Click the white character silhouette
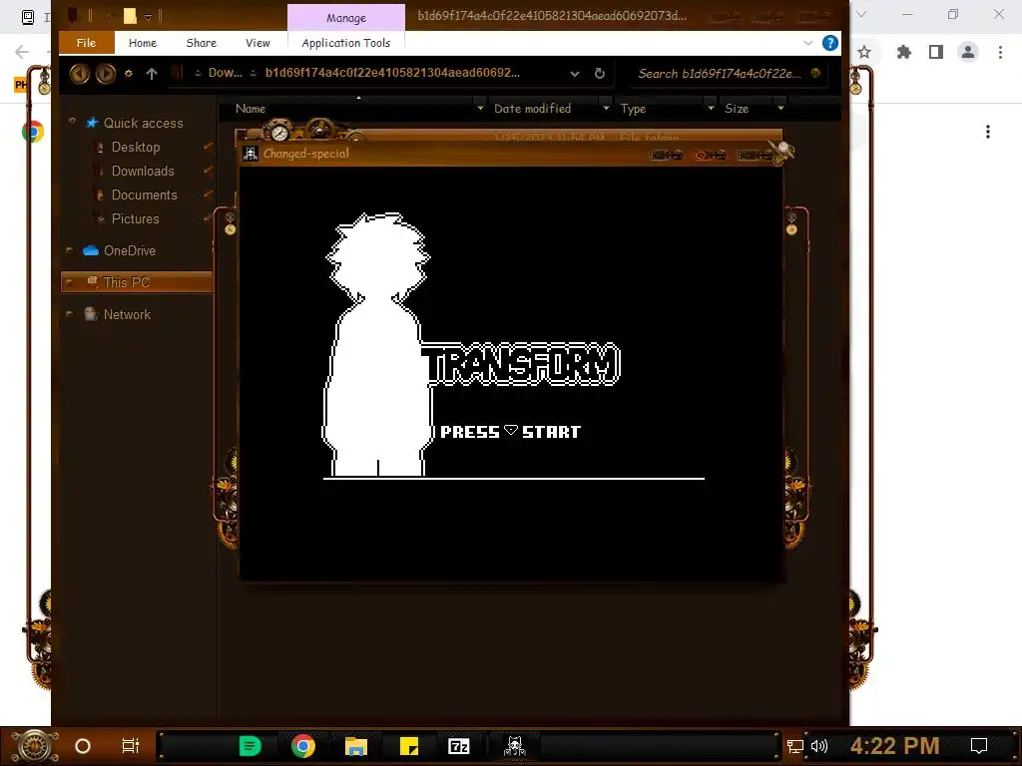The image size is (1022, 766). pos(377,345)
